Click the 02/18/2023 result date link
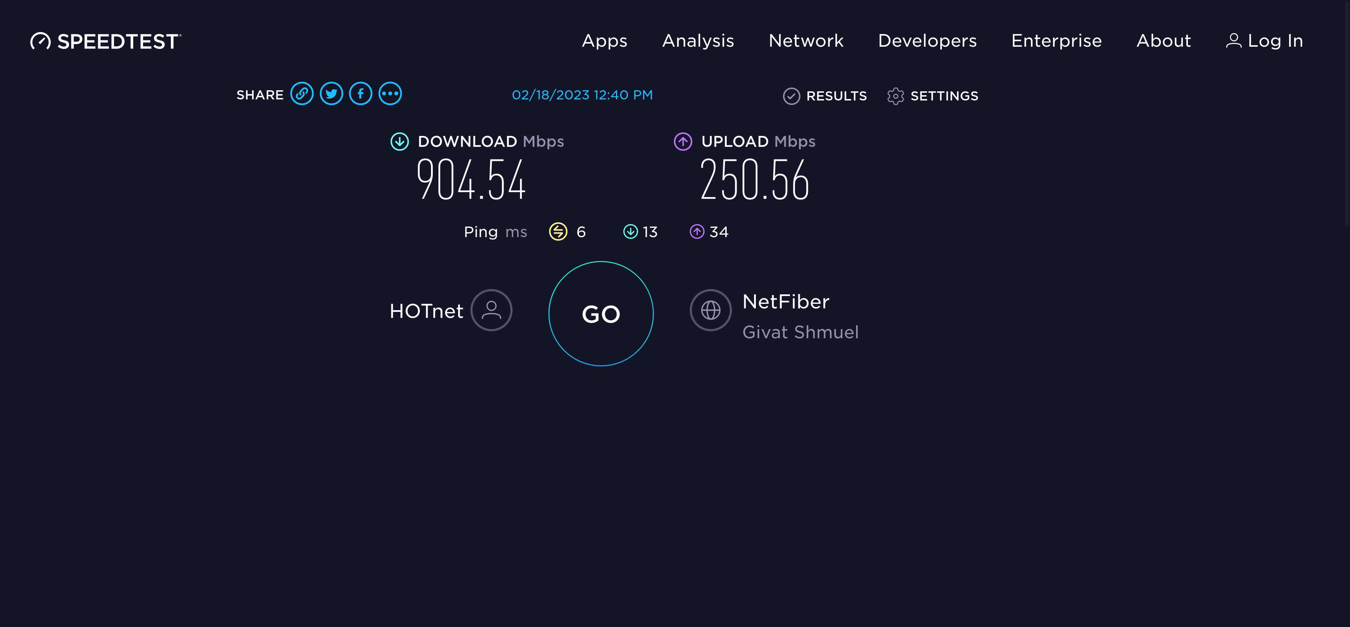The image size is (1350, 627). 582,95
